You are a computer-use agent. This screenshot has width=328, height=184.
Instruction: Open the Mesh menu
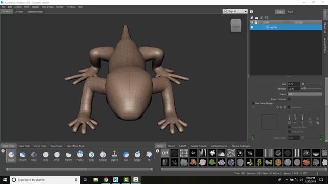[27, 7]
